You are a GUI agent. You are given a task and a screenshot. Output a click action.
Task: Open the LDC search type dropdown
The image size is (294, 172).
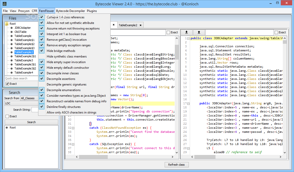(21, 103)
